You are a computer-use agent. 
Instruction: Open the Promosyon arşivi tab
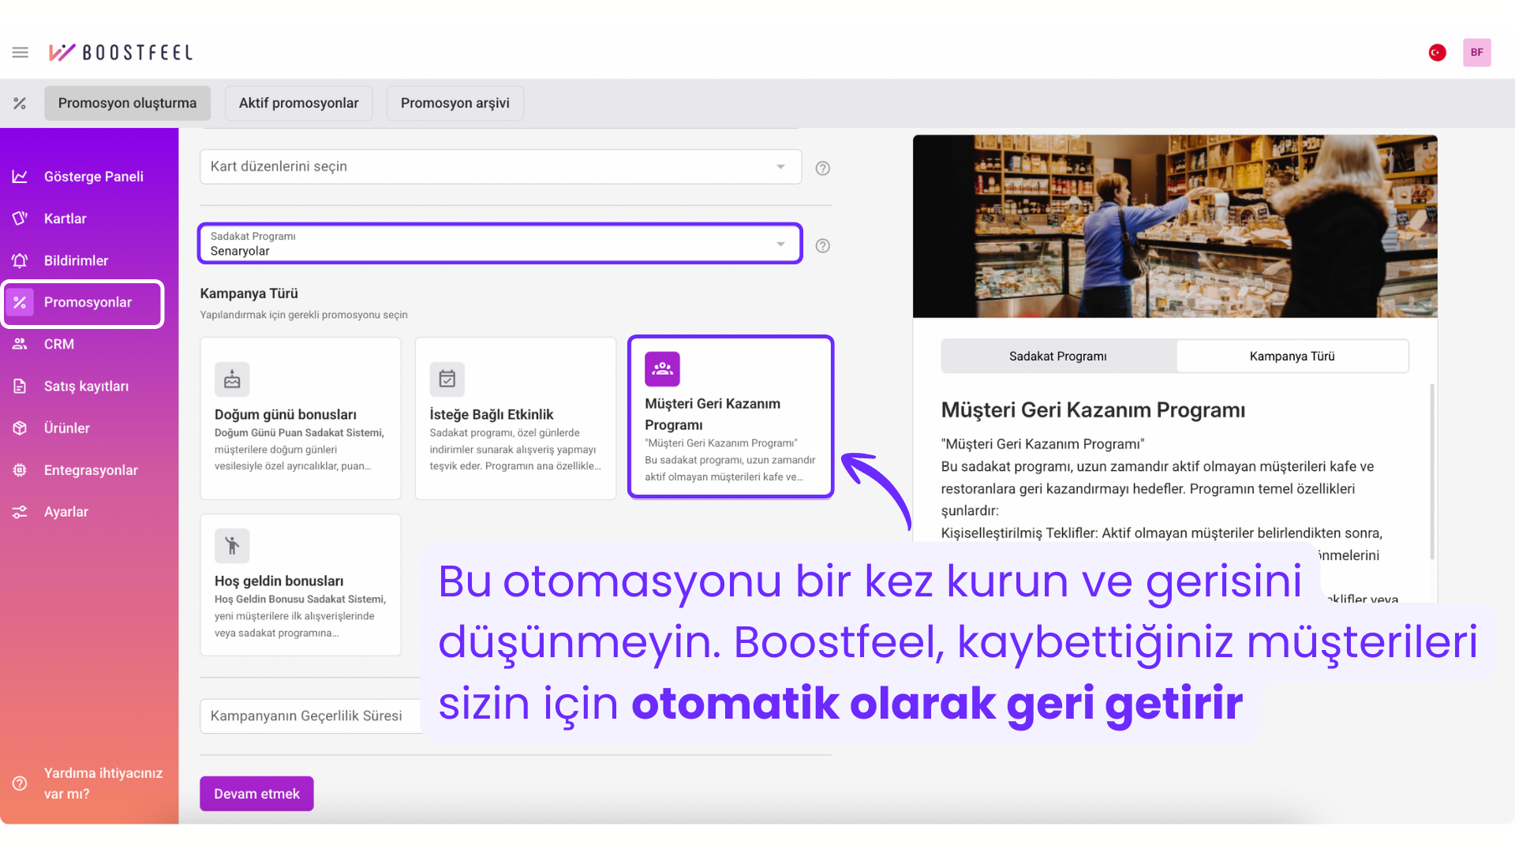tap(454, 103)
